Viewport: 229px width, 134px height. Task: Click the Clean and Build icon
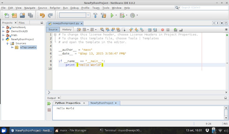[103, 15]
